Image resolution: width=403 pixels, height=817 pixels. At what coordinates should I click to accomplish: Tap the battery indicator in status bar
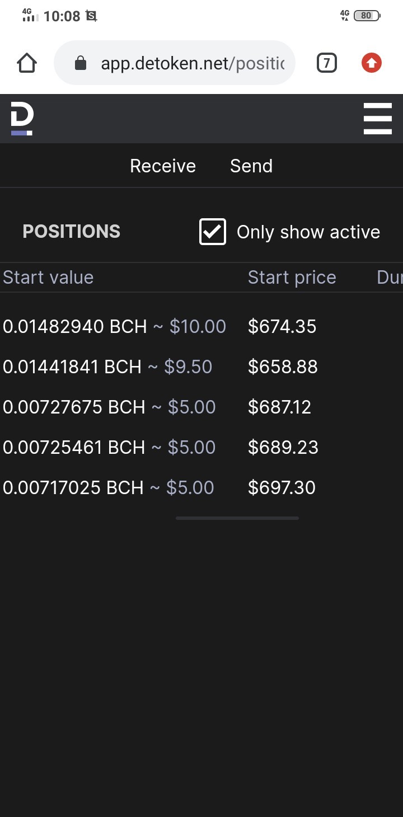[367, 16]
